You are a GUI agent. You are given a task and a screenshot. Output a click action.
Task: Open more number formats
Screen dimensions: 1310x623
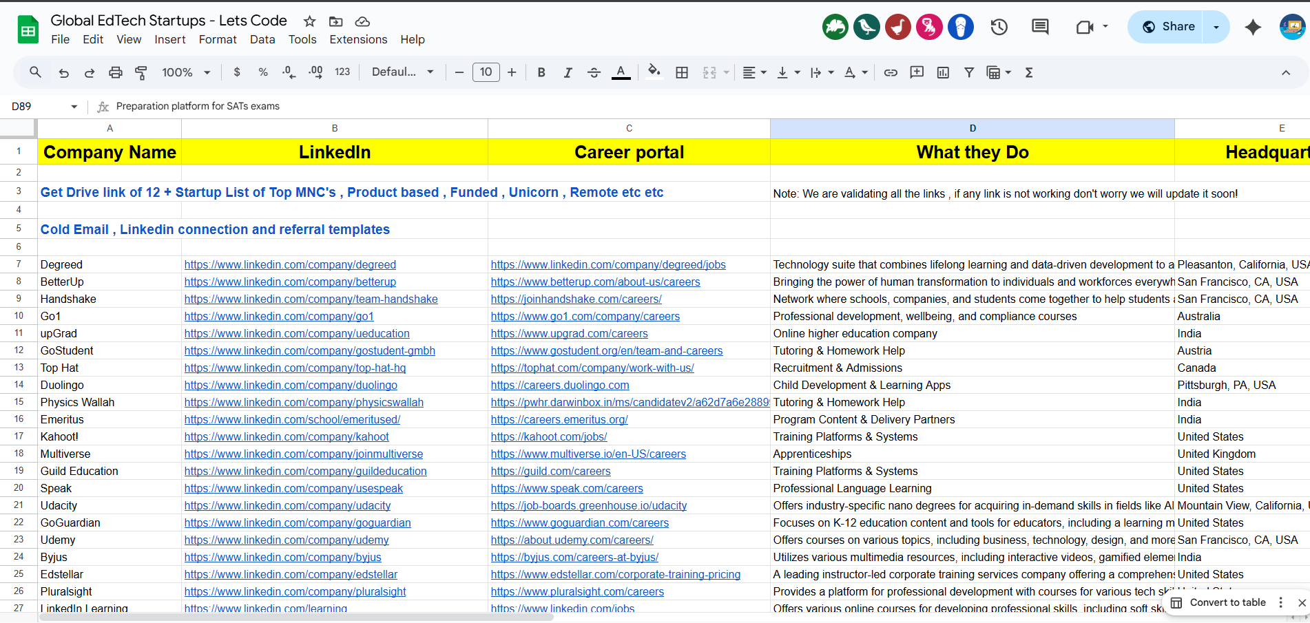click(342, 72)
